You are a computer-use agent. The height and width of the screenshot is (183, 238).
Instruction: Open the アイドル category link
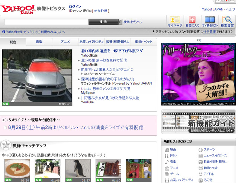[209, 174]
